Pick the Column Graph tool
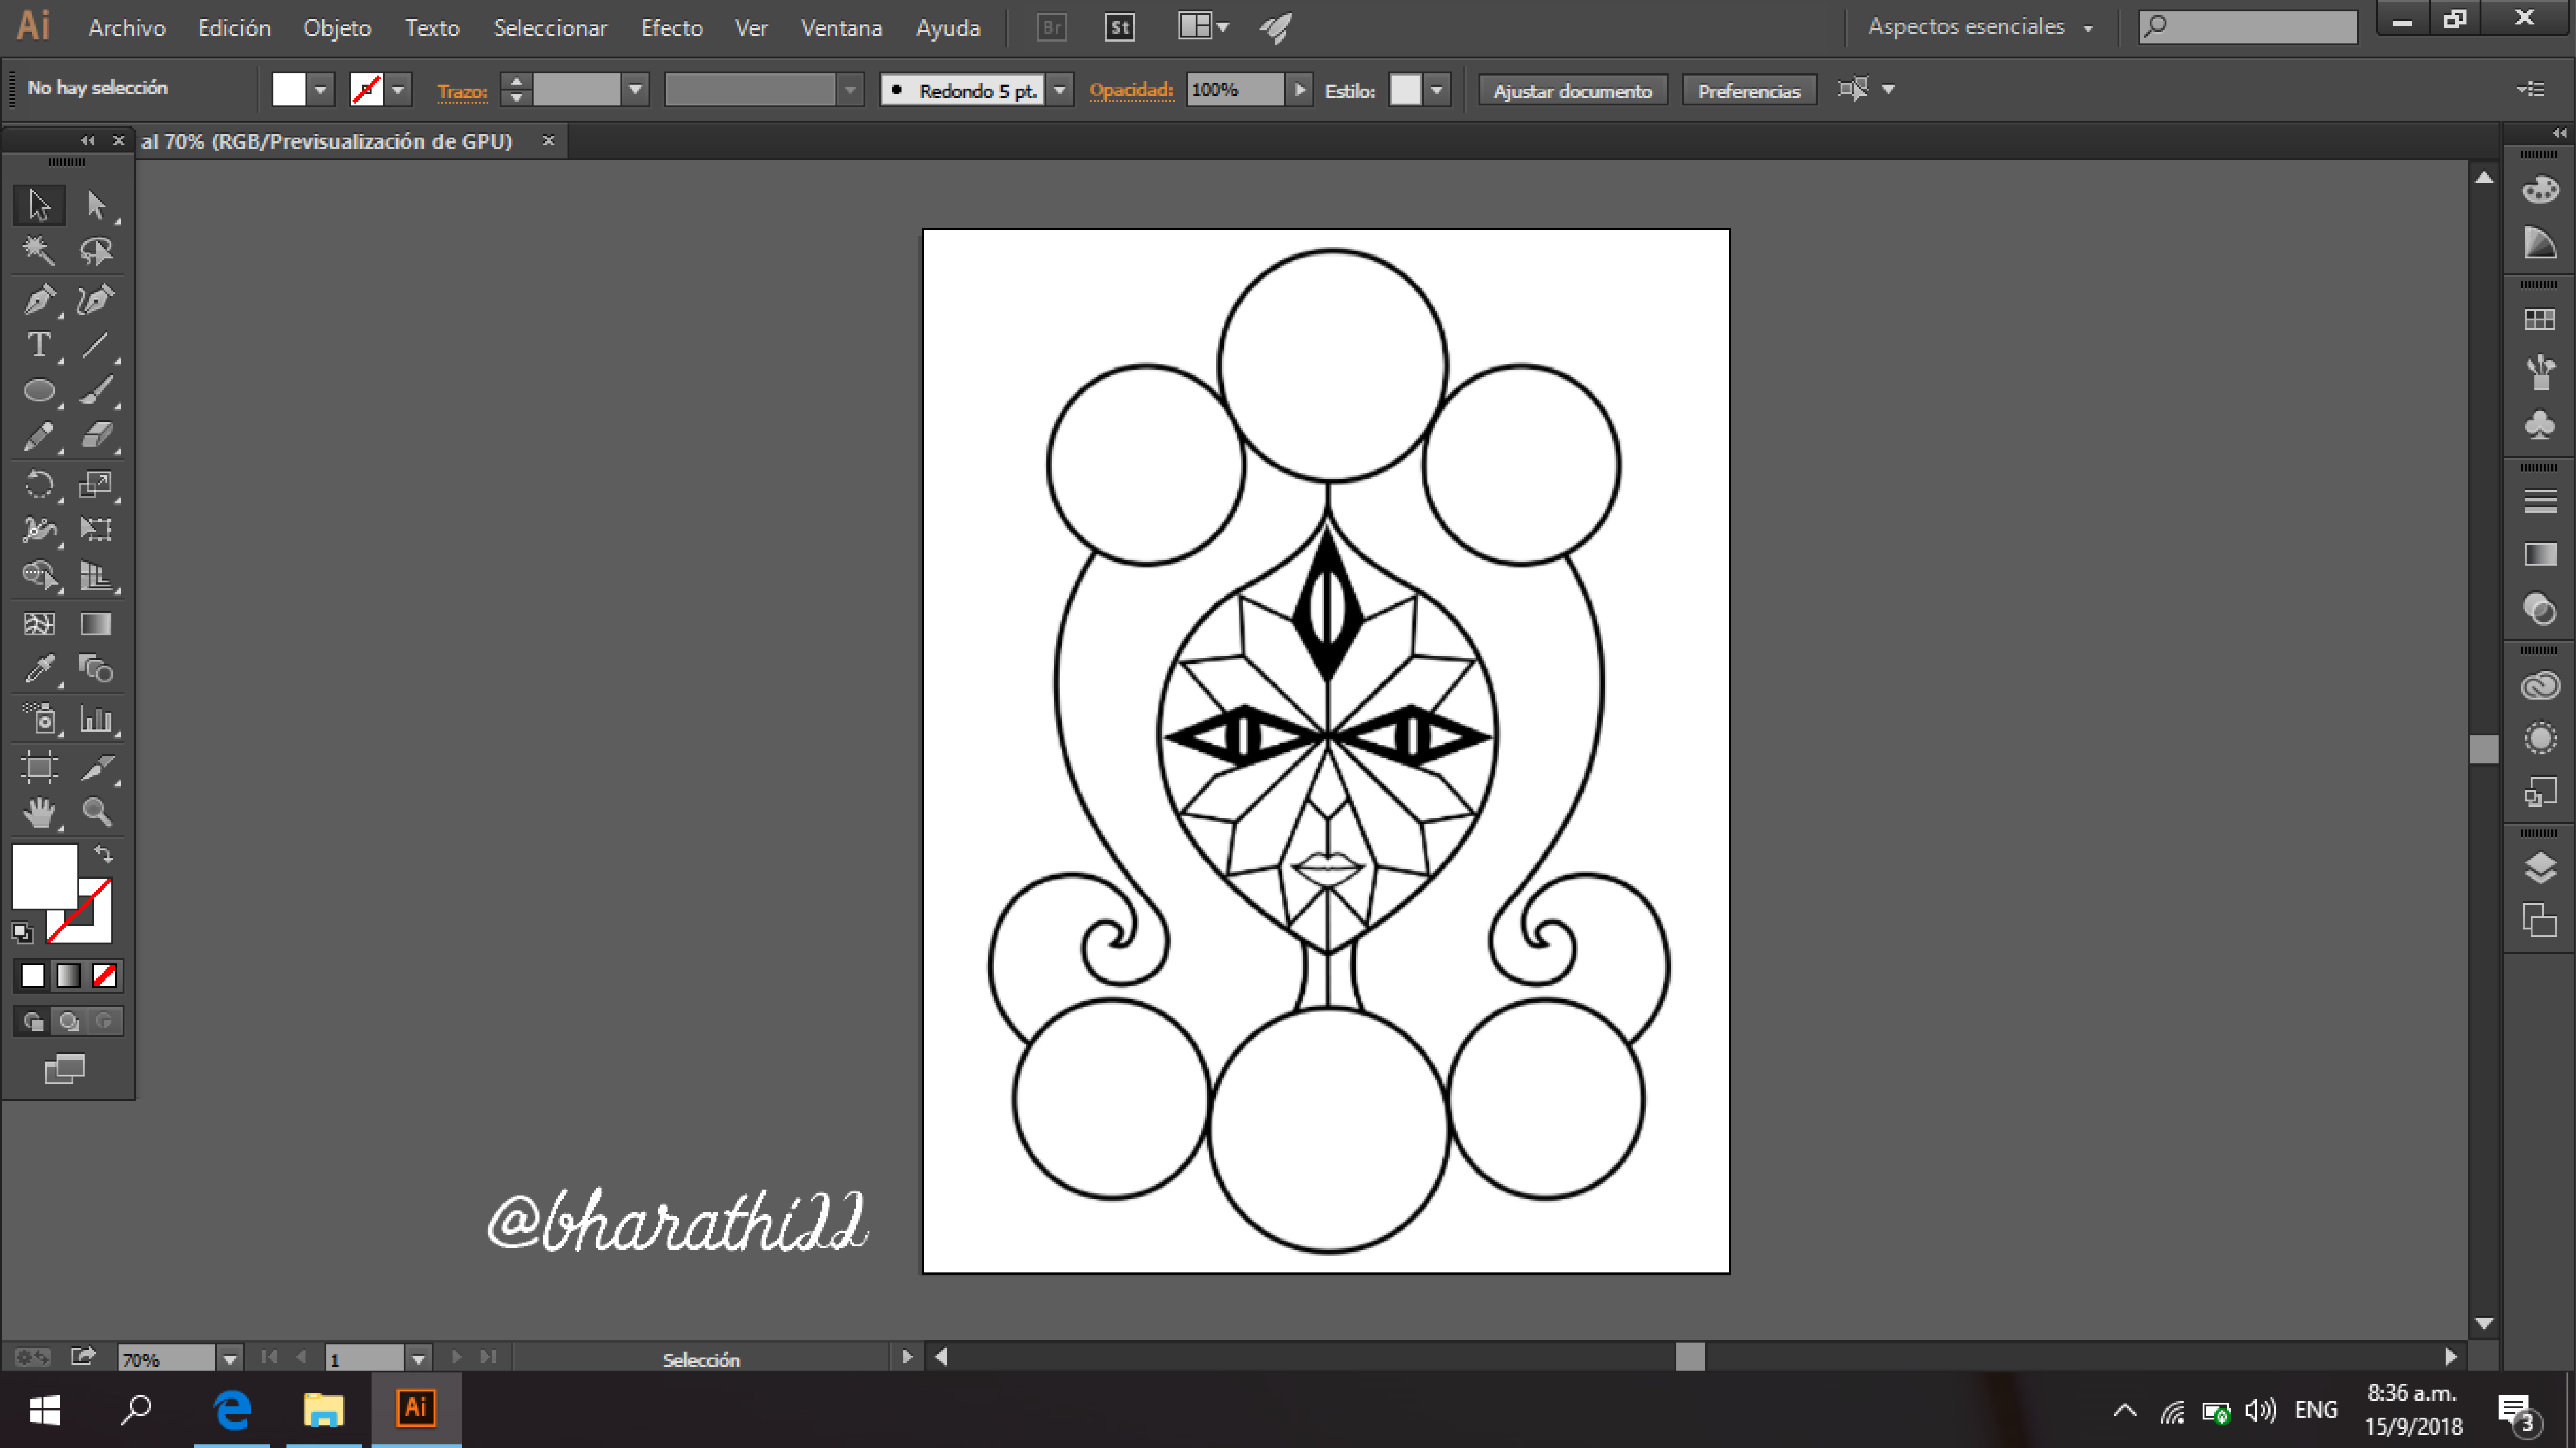This screenshot has height=1448, width=2576. [x=96, y=719]
